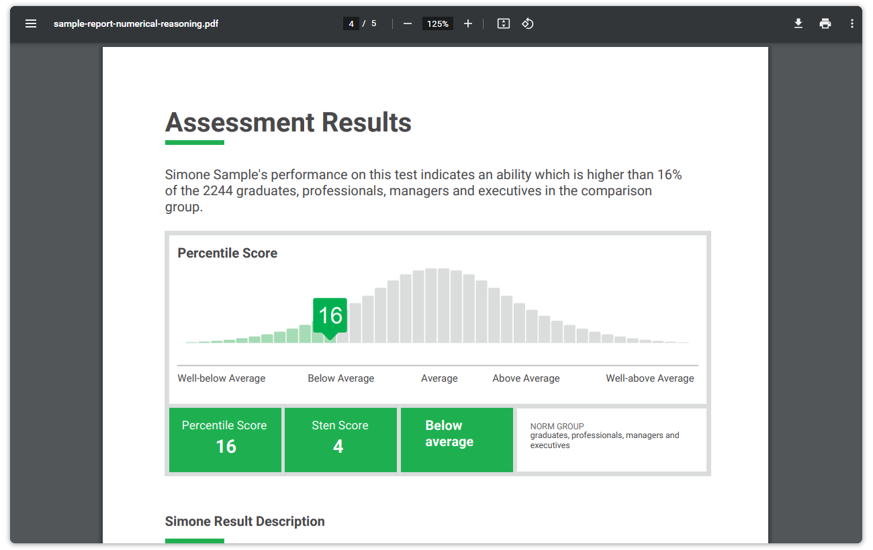Click the Well-below Average axis label
Viewport: 873px width, 550px height.
coord(222,378)
